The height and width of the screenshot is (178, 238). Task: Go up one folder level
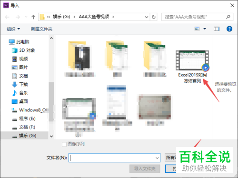click(x=33, y=17)
